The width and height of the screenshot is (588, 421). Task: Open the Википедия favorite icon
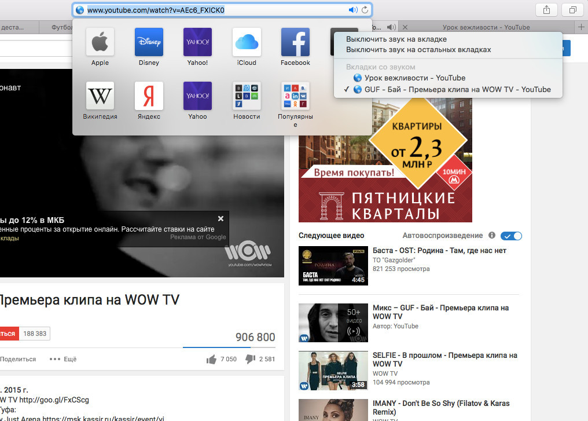click(100, 96)
